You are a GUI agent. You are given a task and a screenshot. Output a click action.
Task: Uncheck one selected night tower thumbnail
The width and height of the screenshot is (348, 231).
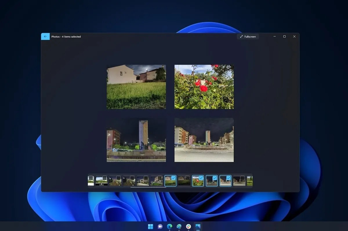point(215,178)
